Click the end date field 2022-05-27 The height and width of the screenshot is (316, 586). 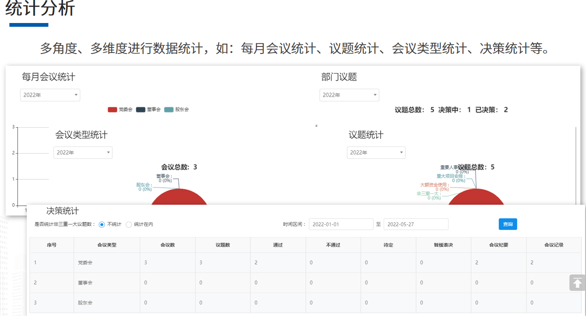(x=416, y=224)
